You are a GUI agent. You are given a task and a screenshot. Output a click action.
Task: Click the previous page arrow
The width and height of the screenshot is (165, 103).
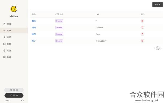(154, 48)
